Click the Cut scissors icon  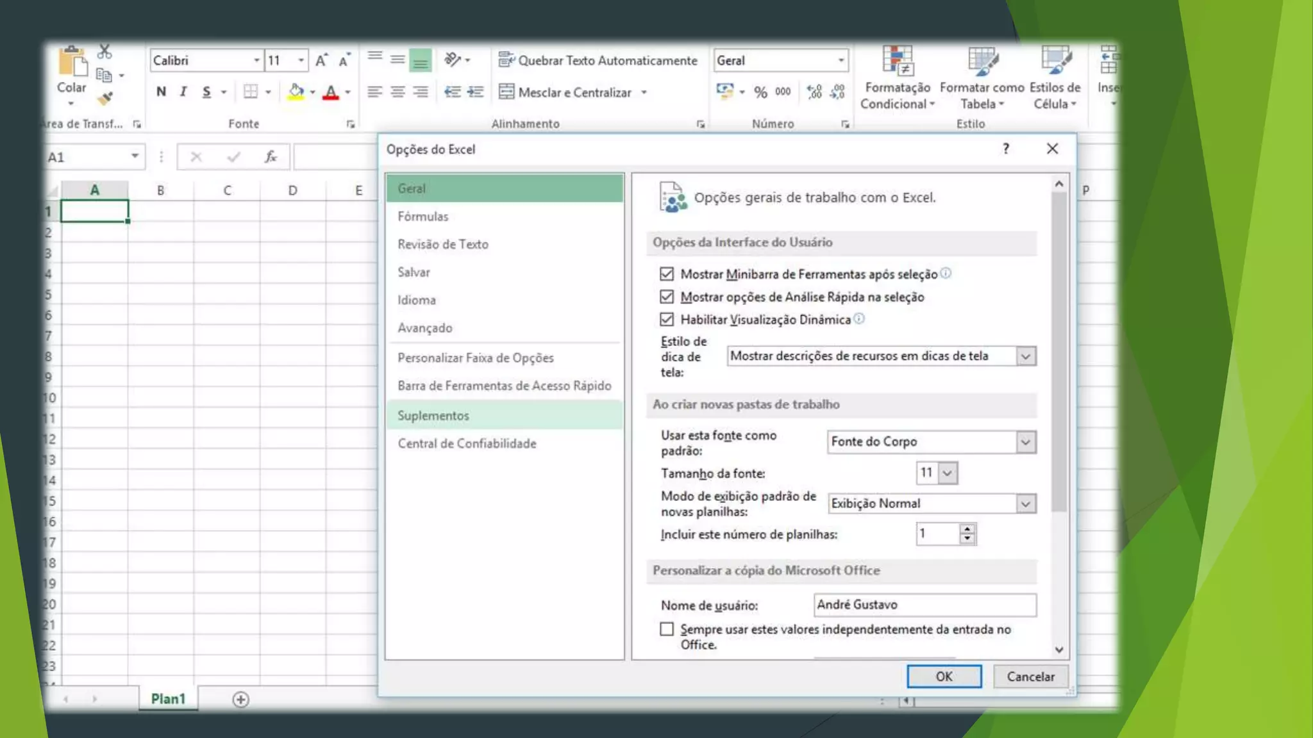click(105, 52)
